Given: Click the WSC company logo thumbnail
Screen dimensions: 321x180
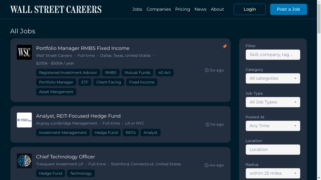Looking at the screenshot, I should [24, 52].
